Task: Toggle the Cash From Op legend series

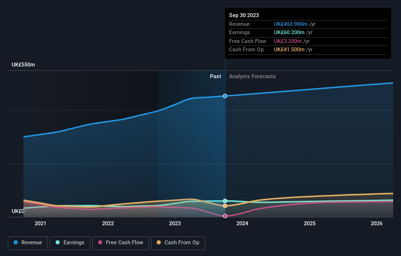Action: click(x=178, y=243)
